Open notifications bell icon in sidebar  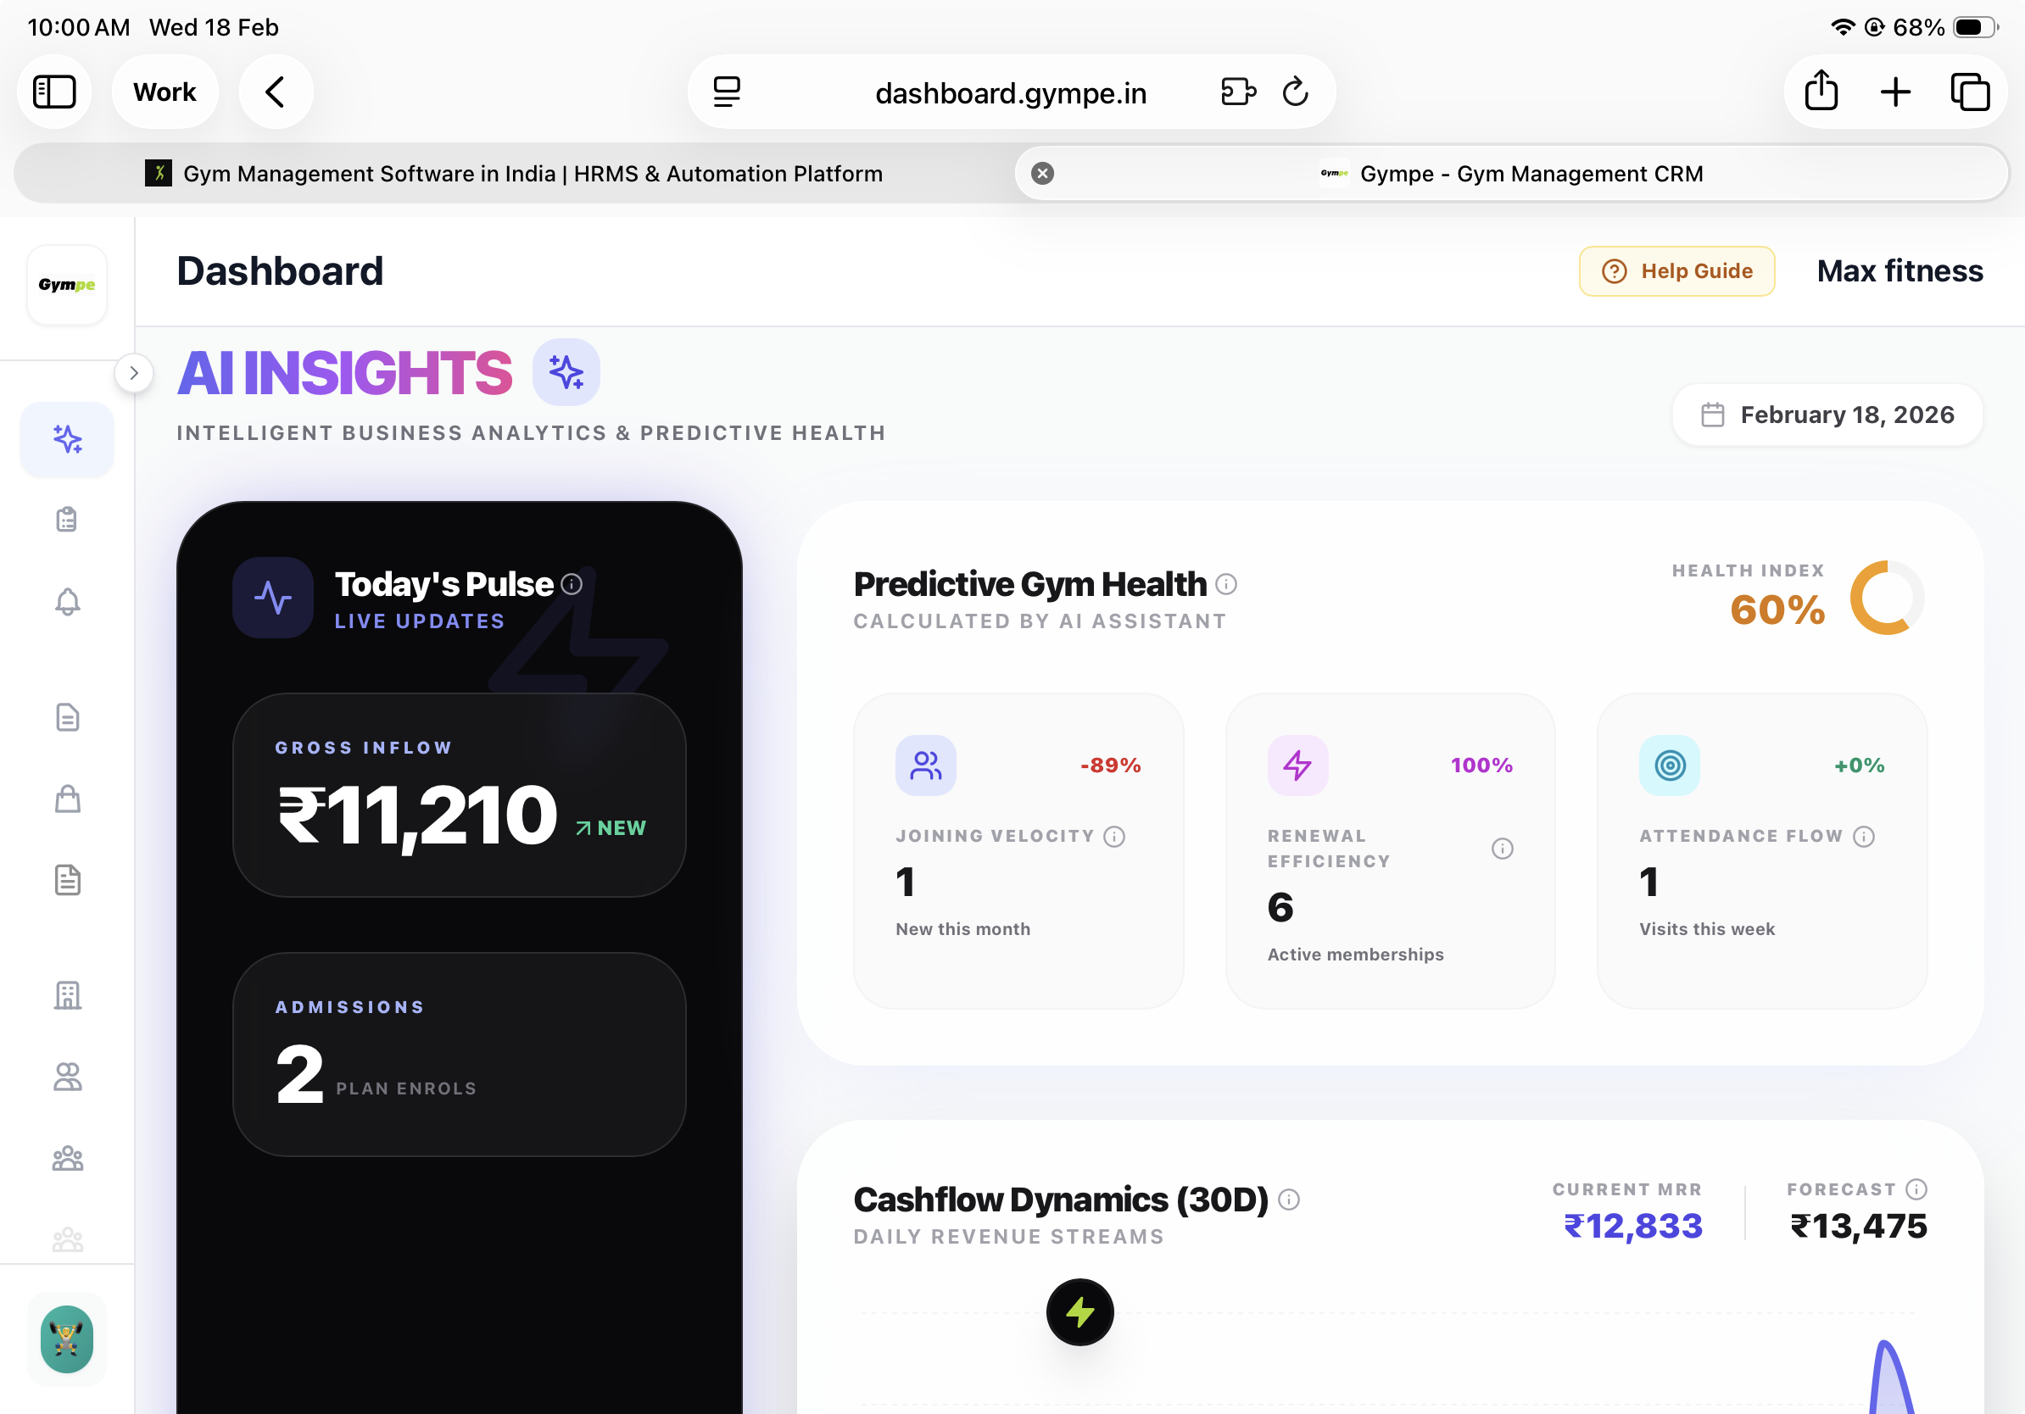point(67,601)
